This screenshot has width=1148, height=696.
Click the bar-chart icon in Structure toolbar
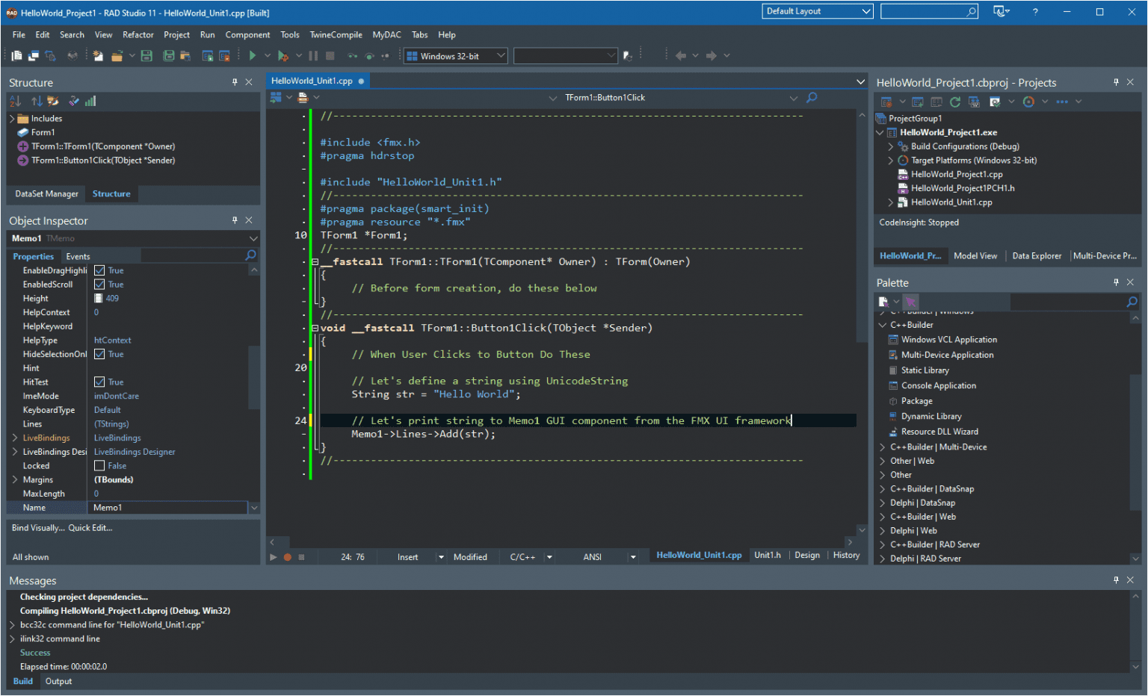point(90,101)
